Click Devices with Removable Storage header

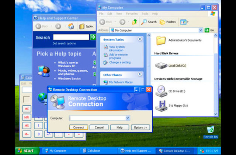pos(178,79)
